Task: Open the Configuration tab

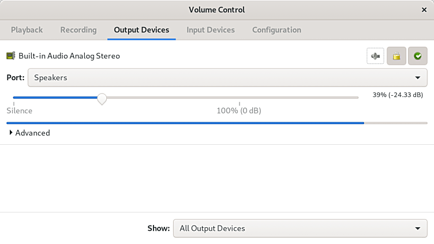Action: pos(276,30)
